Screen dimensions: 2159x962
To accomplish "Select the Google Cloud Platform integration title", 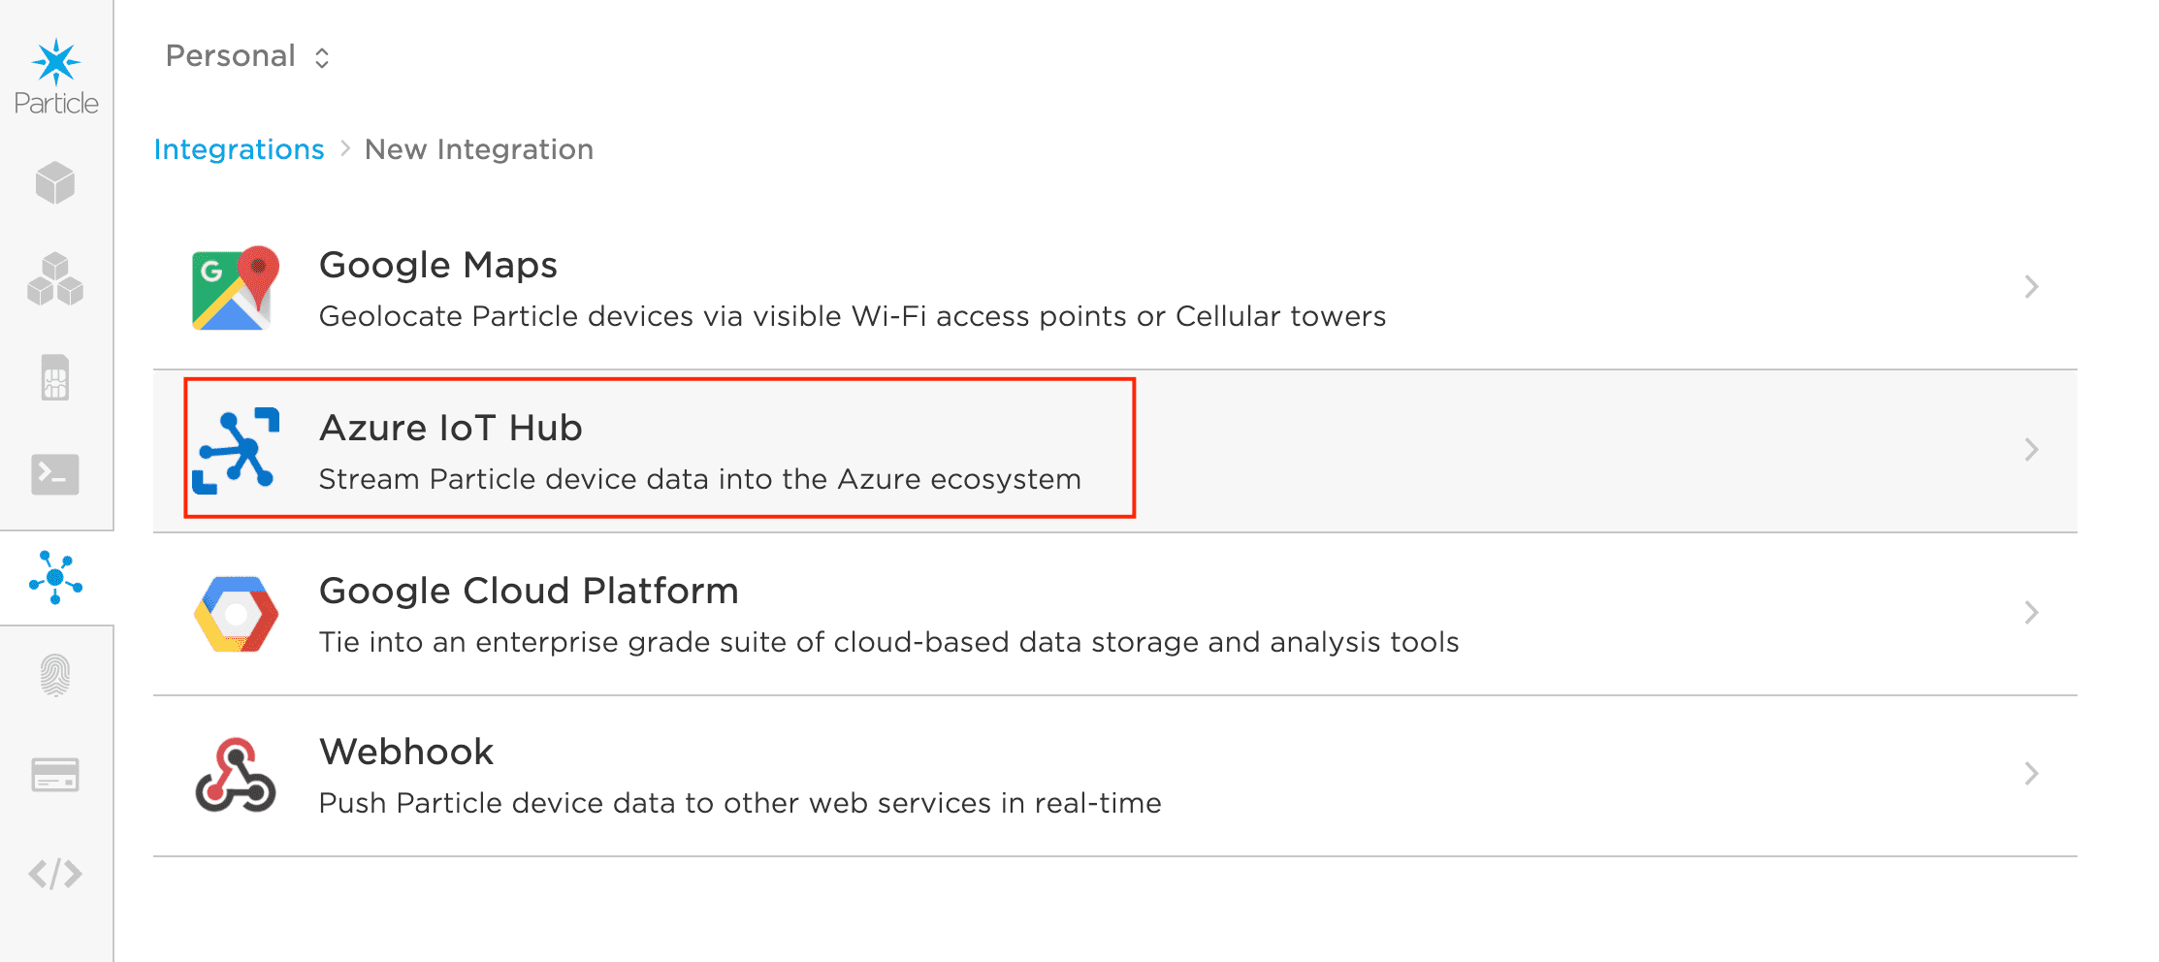I will (x=530, y=592).
